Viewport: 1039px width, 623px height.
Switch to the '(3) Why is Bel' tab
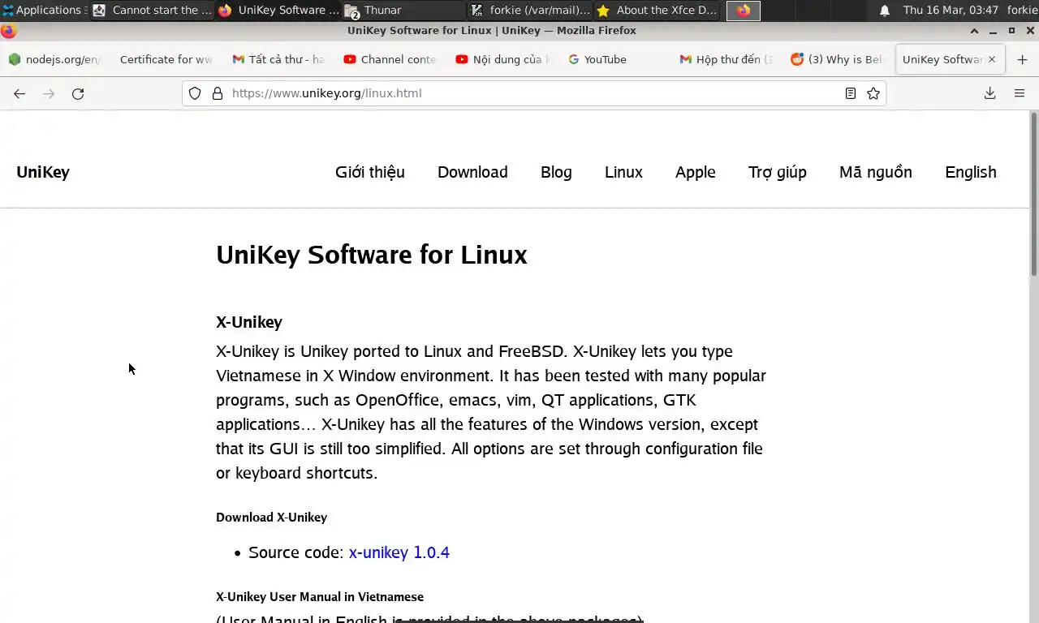coord(838,59)
